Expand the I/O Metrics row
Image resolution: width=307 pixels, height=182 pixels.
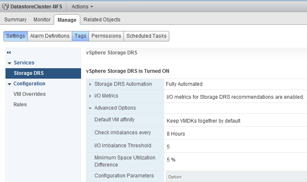pos(90,96)
